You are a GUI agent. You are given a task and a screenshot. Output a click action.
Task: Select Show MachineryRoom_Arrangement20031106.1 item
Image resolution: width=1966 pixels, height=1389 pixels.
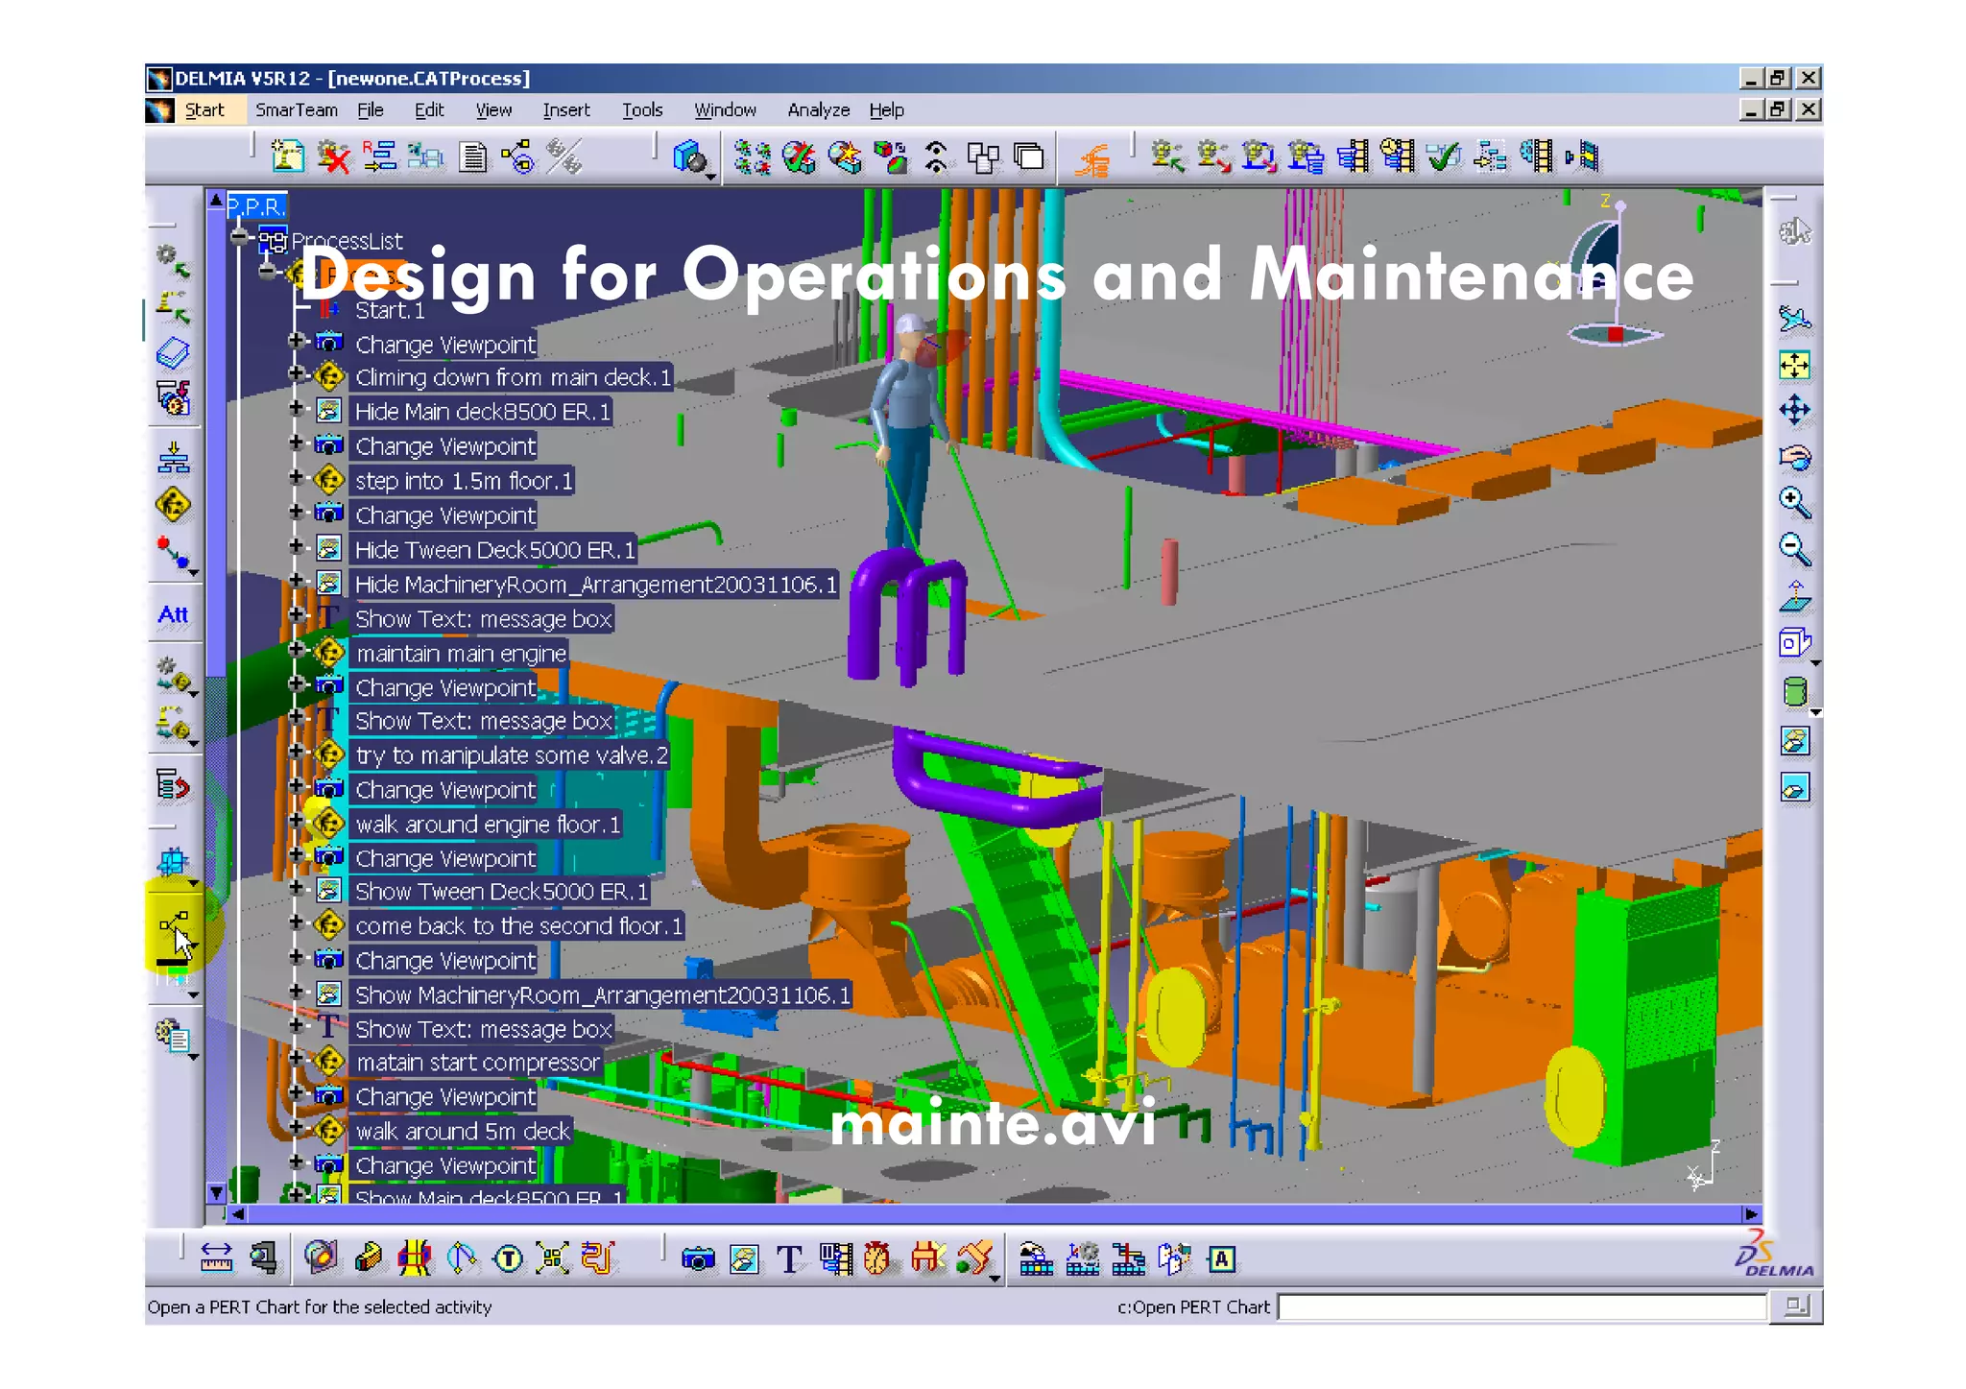pyautogui.click(x=602, y=995)
